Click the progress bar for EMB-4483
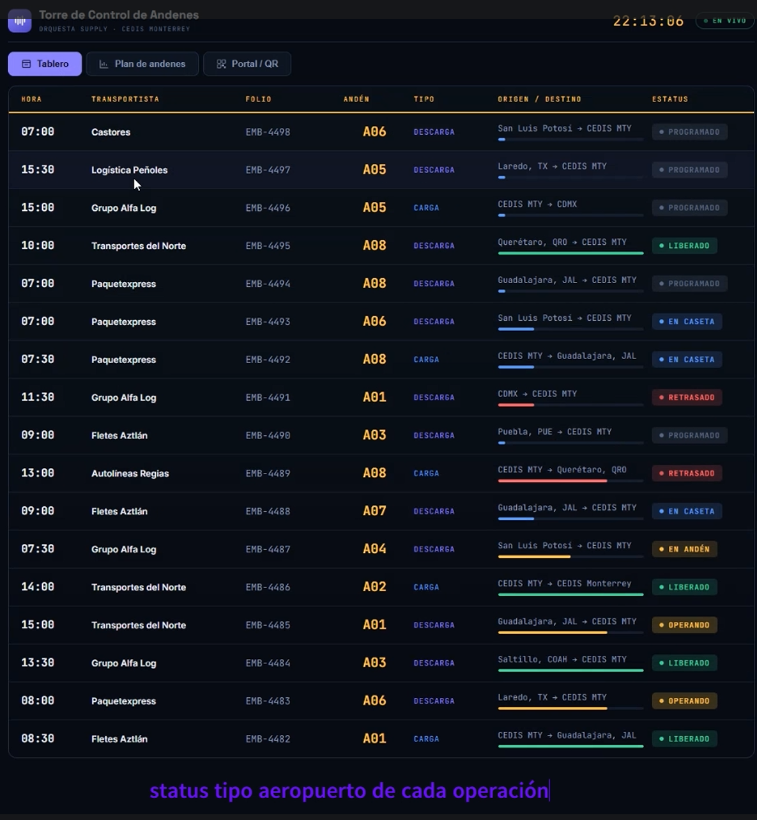 (x=570, y=708)
